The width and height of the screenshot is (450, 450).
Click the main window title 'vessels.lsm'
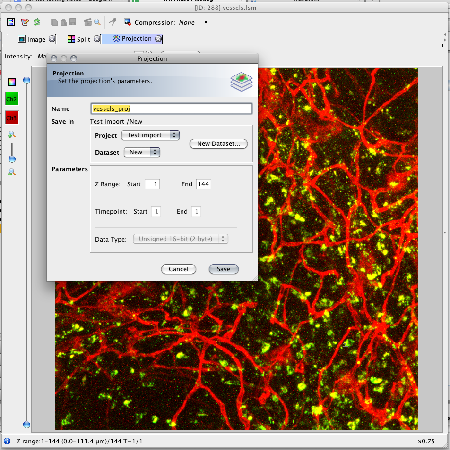225,8
